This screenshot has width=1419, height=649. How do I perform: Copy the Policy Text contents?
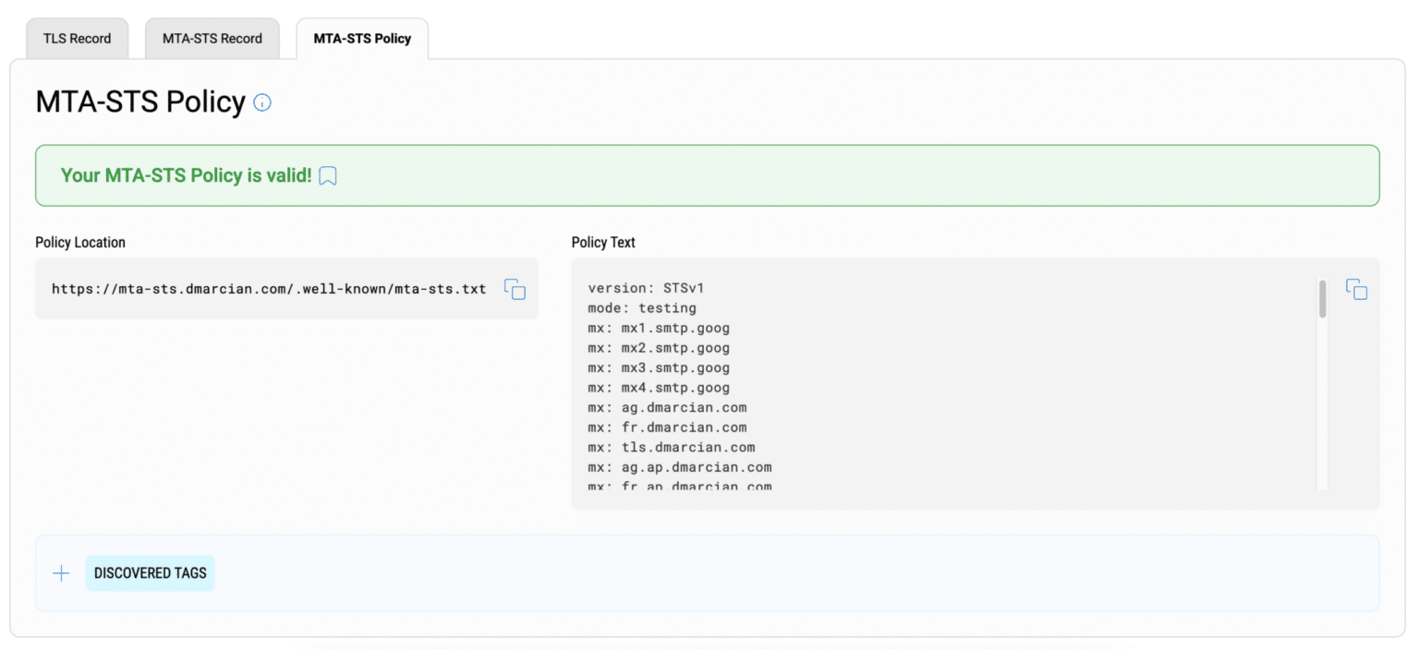click(1356, 289)
